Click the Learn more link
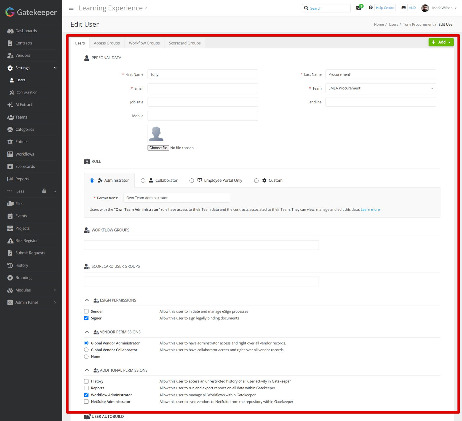Viewport: 462px width, 421px height. pos(370,210)
